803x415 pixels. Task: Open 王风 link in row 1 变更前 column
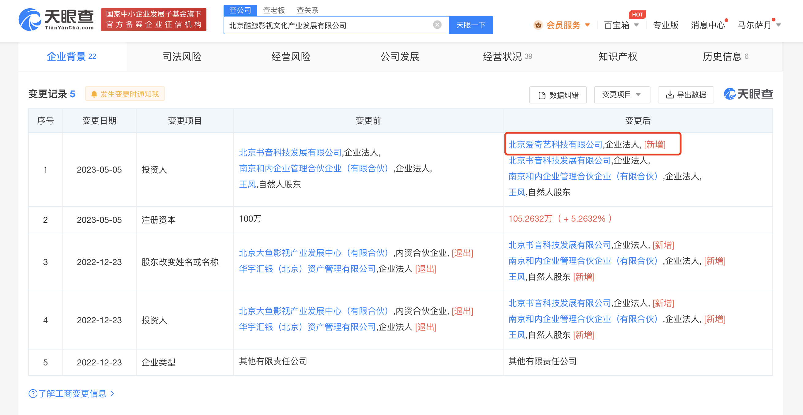point(247,184)
